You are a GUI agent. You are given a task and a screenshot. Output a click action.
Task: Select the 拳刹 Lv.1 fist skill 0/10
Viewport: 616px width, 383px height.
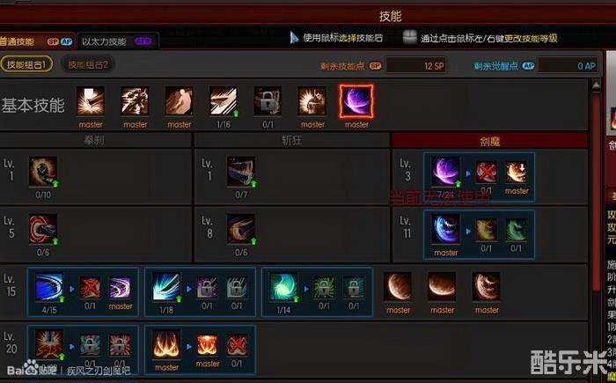pyautogui.click(x=43, y=172)
